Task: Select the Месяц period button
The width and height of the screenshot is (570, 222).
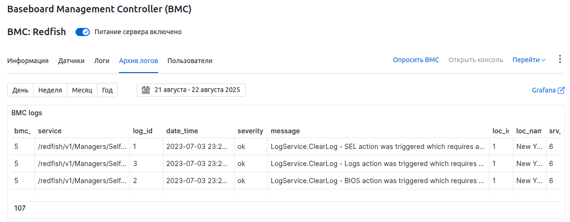Action: pyautogui.click(x=82, y=90)
